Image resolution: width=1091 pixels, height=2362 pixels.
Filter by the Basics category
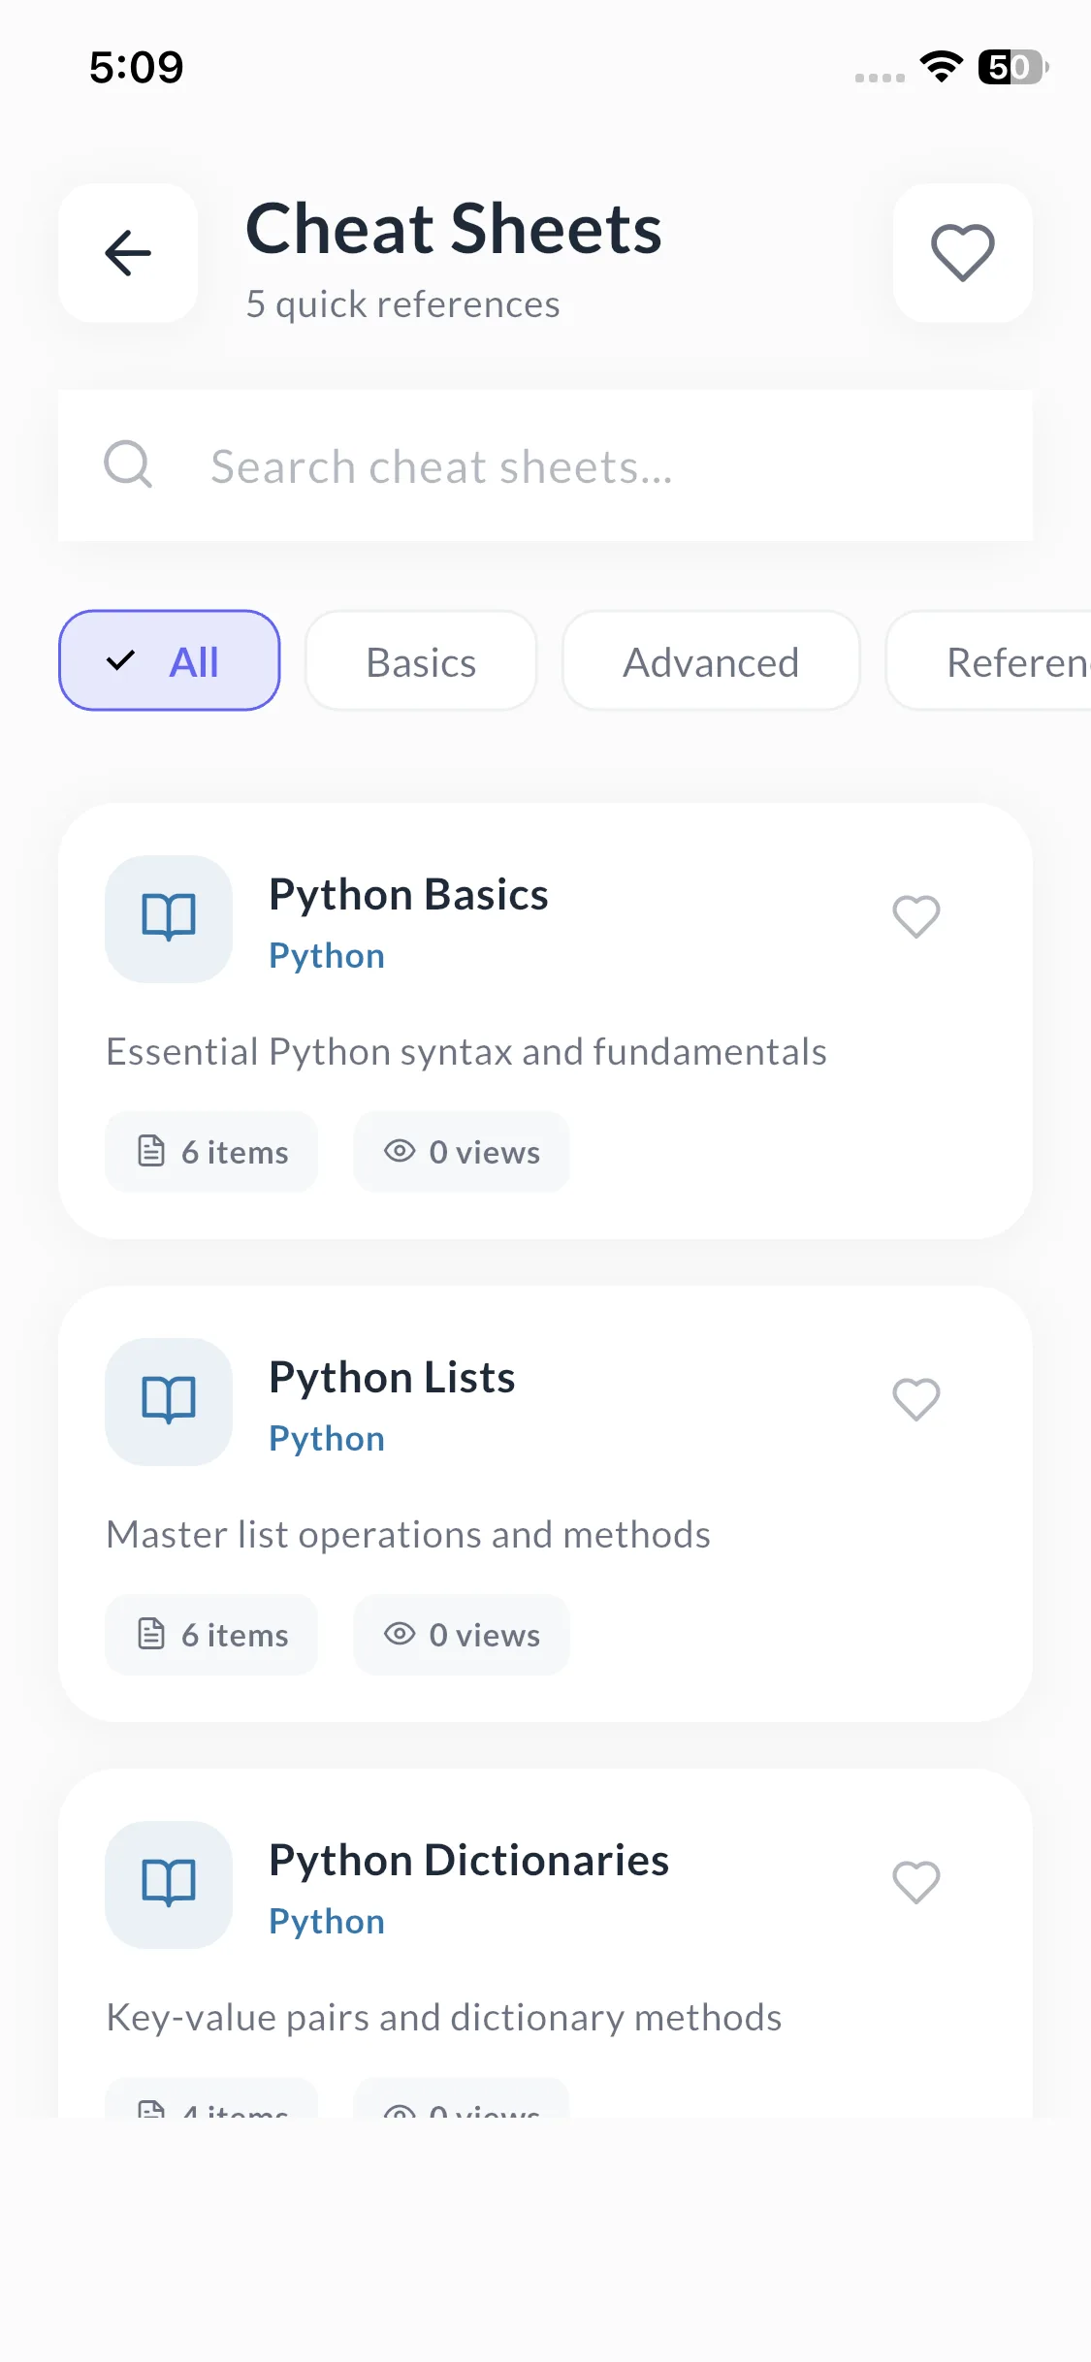pos(421,661)
